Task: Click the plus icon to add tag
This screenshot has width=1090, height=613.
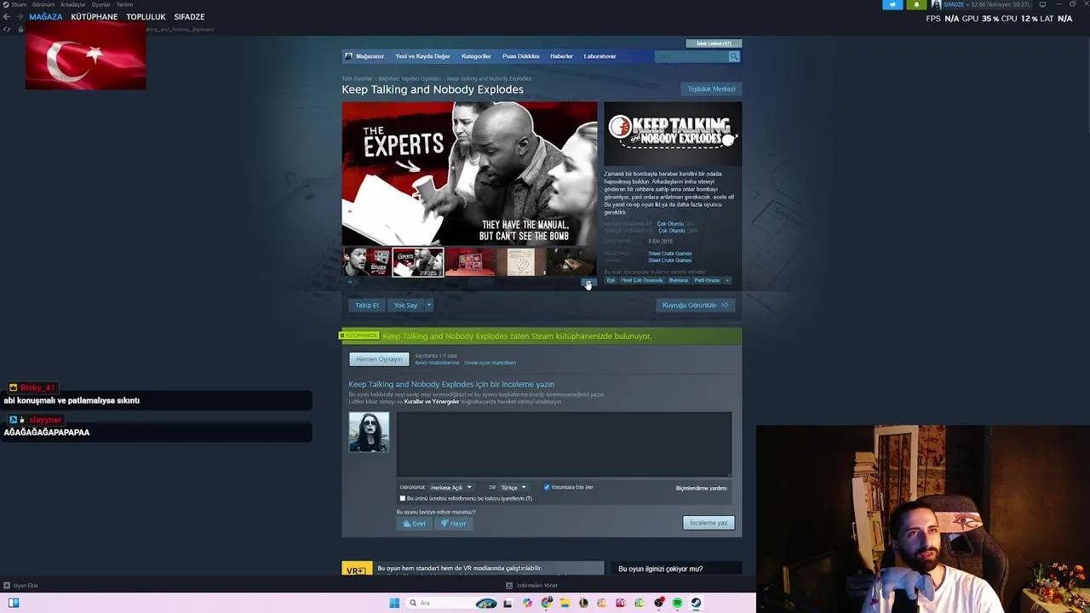Action: [726, 280]
